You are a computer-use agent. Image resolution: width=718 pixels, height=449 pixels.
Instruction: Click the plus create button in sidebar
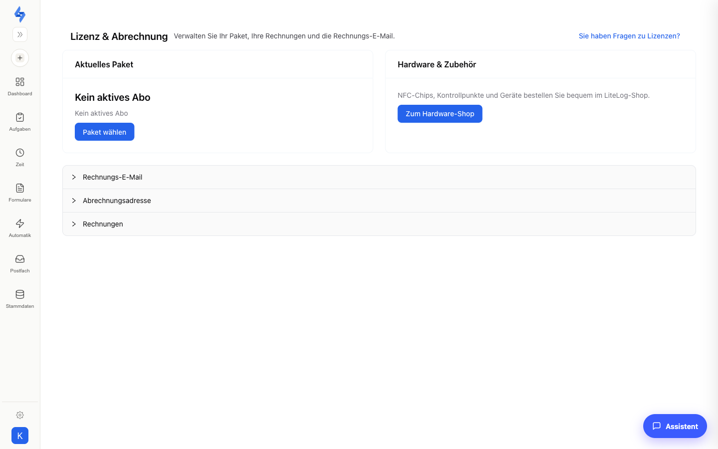click(x=20, y=58)
